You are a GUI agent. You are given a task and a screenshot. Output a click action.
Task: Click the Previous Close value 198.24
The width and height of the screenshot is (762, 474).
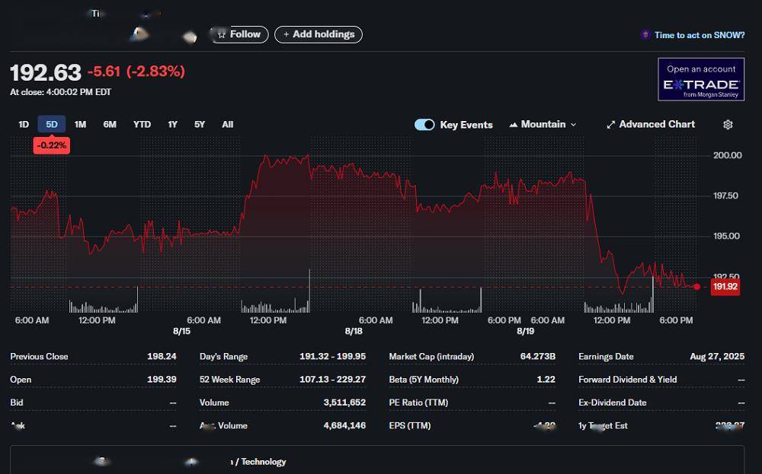[162, 356]
